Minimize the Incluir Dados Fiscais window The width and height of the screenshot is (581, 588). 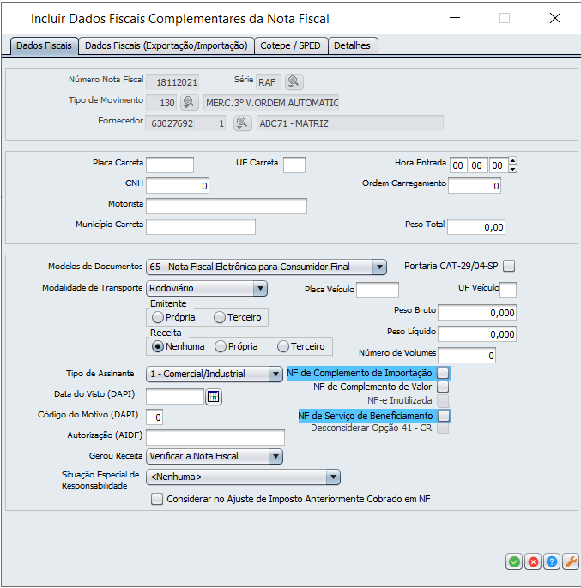coord(455,18)
